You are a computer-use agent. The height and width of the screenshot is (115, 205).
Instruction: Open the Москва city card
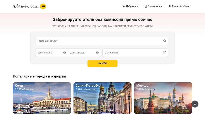(163, 98)
